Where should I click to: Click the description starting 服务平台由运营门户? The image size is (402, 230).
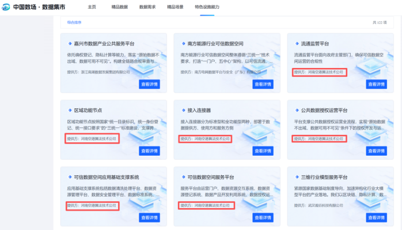[x=227, y=191]
